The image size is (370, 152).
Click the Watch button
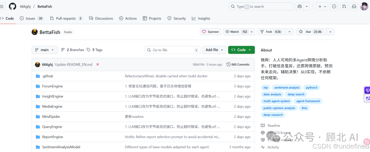pyautogui.click(x=236, y=32)
